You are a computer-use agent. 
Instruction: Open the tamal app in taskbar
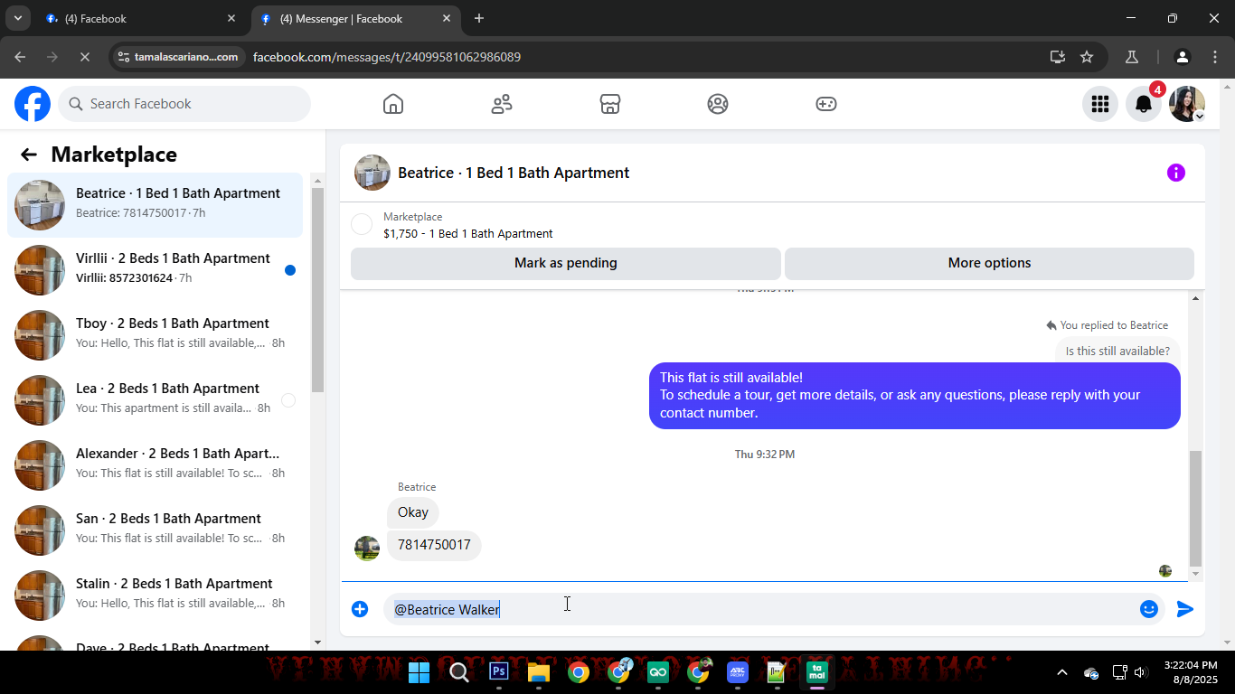click(x=817, y=671)
